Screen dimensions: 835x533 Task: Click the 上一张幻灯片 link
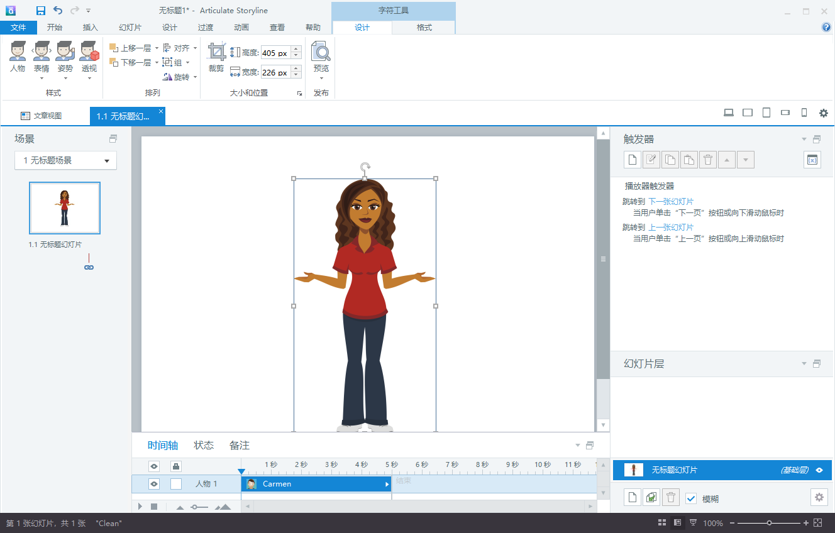click(671, 228)
